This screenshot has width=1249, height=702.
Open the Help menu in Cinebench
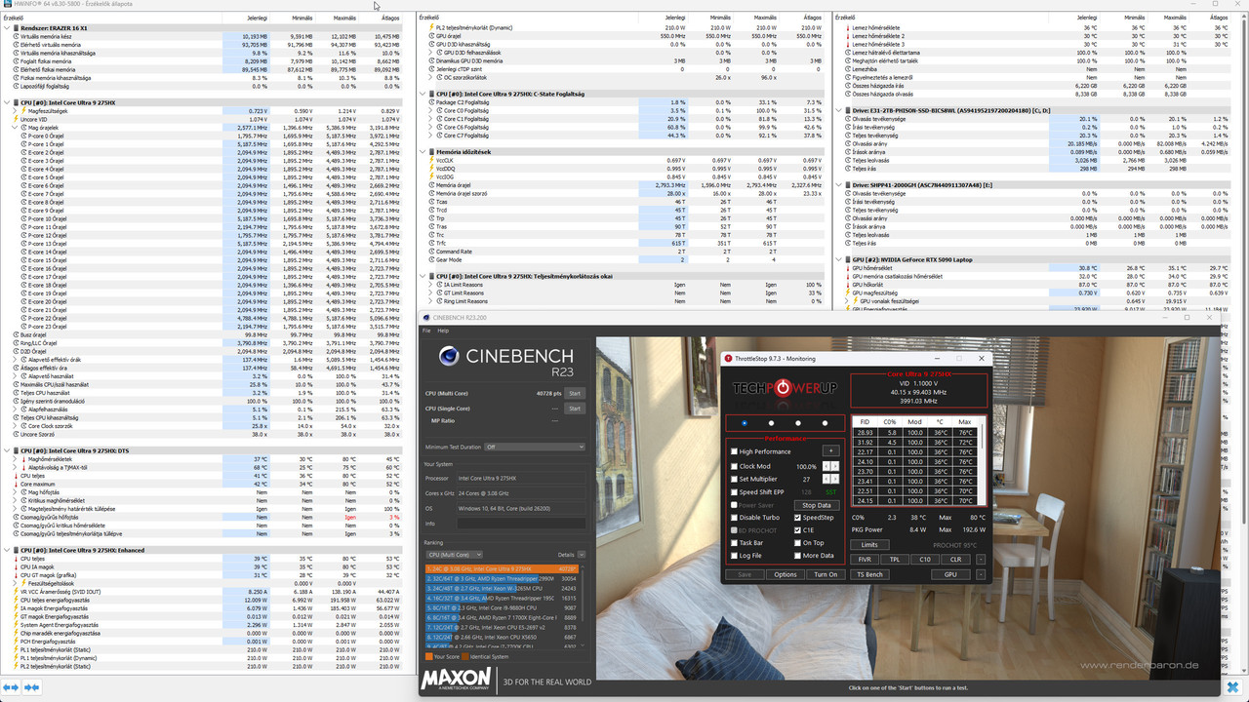click(443, 331)
